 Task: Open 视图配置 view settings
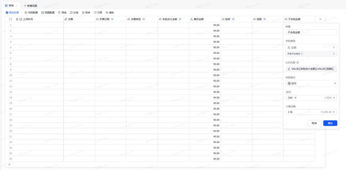click(x=48, y=13)
